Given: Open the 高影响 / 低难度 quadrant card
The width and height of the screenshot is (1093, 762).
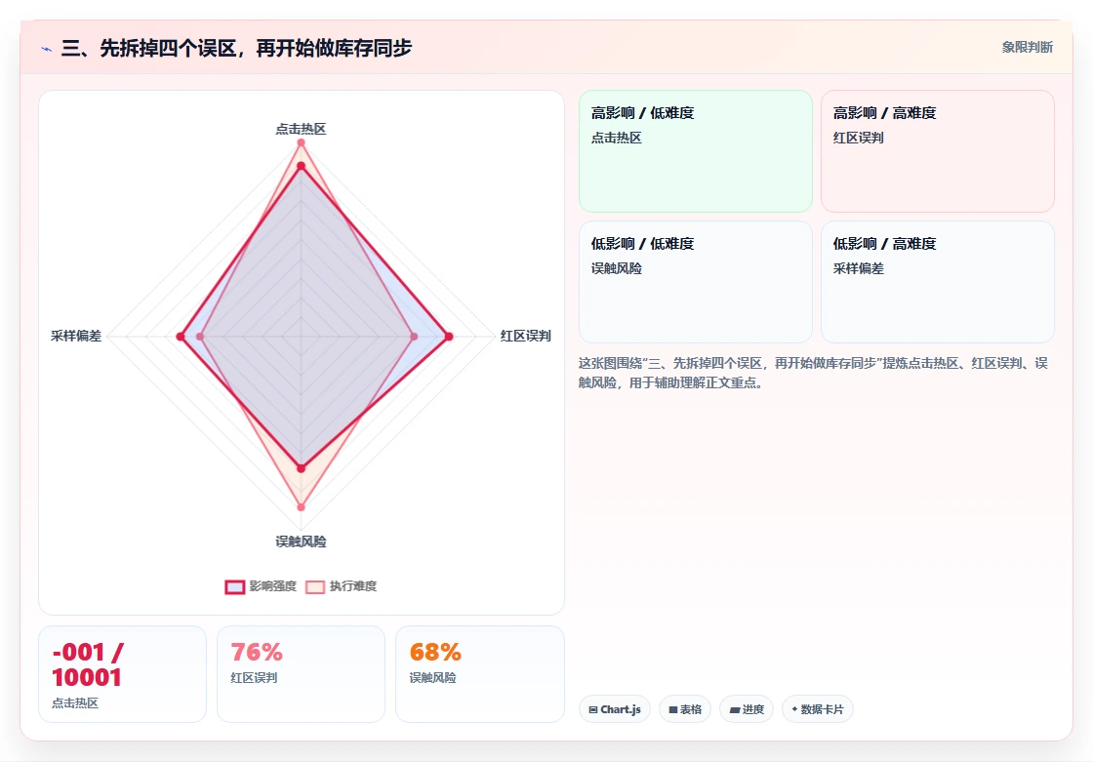Looking at the screenshot, I should click(696, 151).
